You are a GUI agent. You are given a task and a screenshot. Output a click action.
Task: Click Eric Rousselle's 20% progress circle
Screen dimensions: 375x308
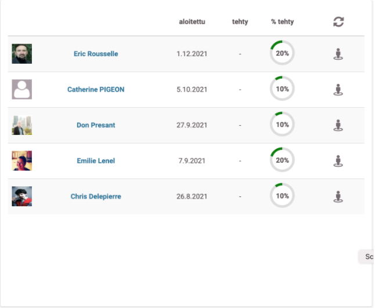pos(282,53)
